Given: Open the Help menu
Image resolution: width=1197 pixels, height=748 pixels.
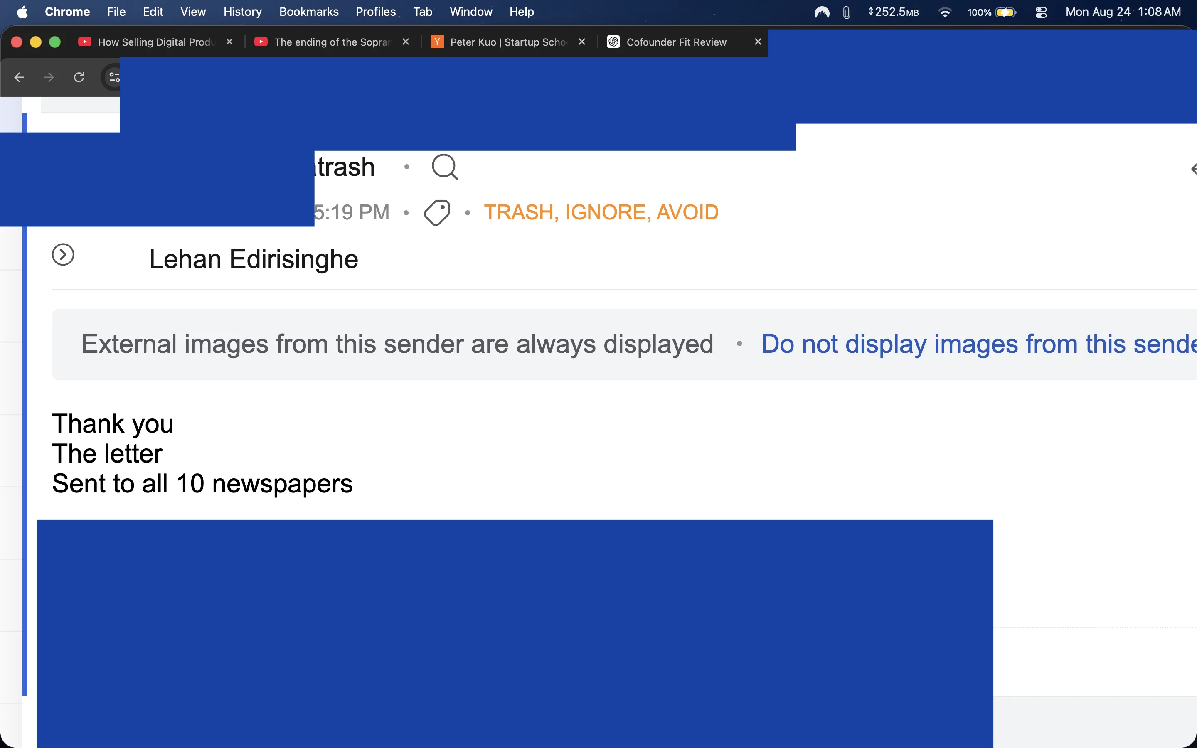Looking at the screenshot, I should click(x=521, y=12).
